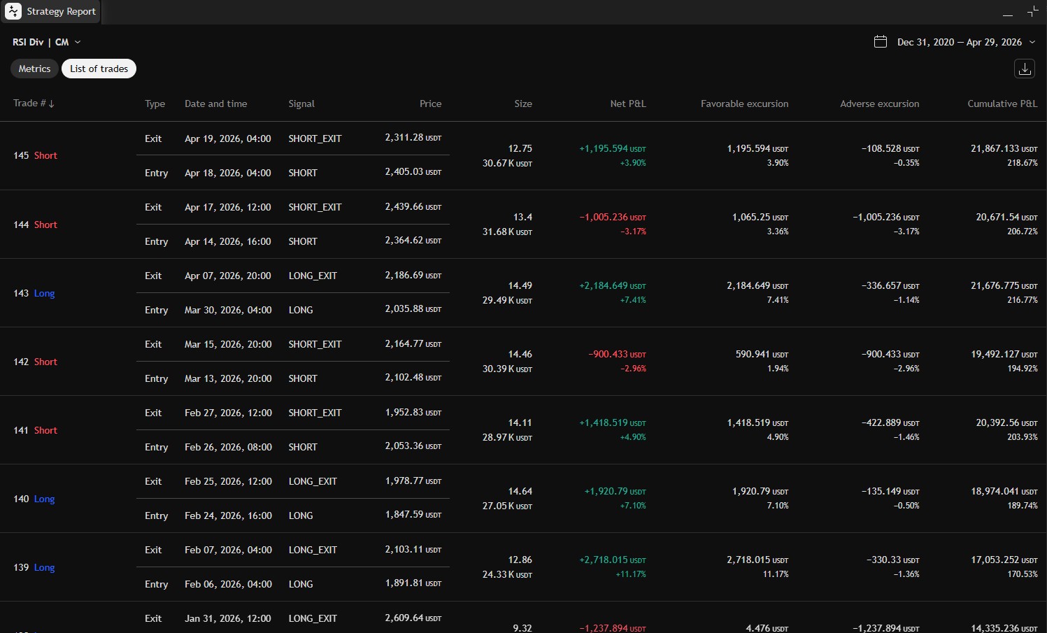This screenshot has height=633, width=1047.
Task: Click exit date Feb 27, 2026, 12:00
Action: pos(228,413)
